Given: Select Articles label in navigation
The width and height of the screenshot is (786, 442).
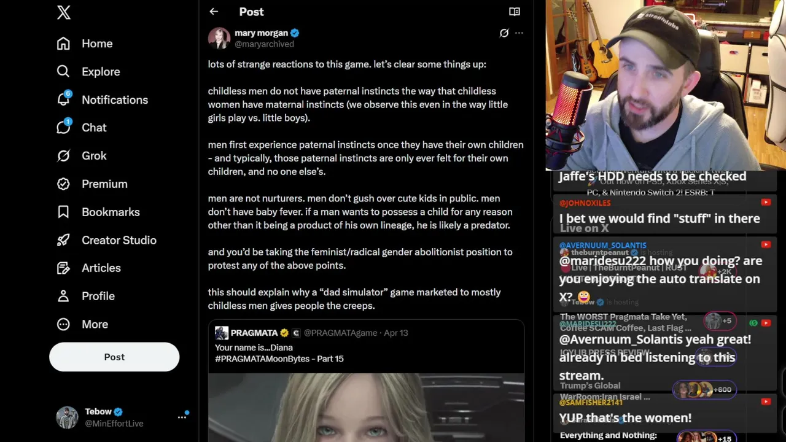Looking at the screenshot, I should (101, 268).
